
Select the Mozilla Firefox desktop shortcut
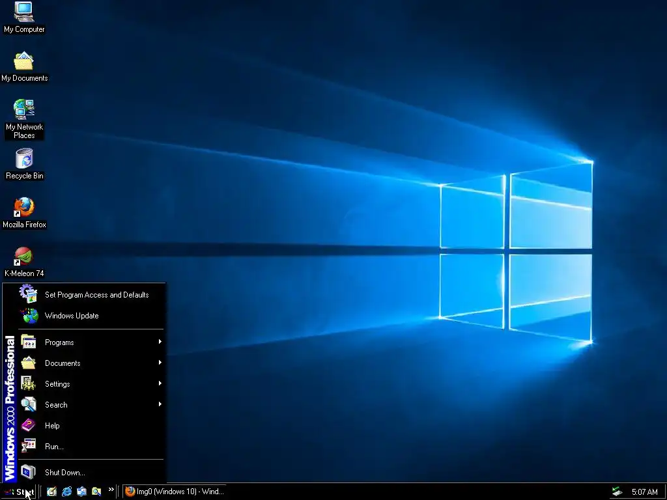click(x=24, y=213)
